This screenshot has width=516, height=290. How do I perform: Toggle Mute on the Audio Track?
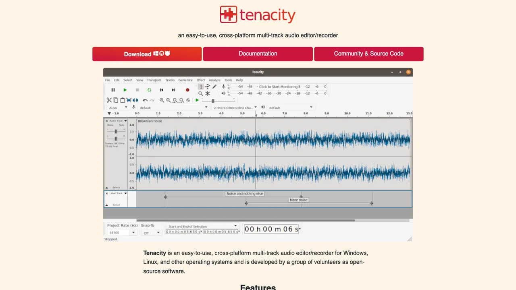(x=110, y=125)
